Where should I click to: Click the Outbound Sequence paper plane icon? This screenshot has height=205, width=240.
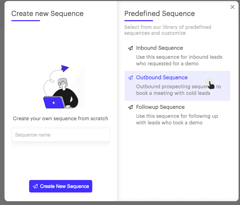coord(130,78)
